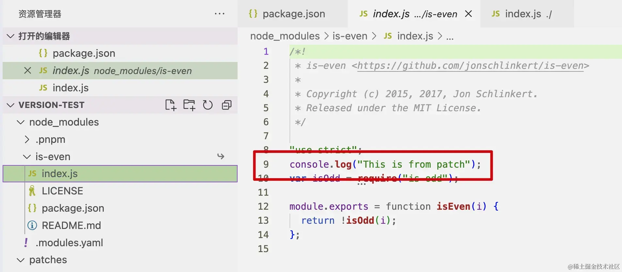Screen dimensions: 622x272
Task: Click node_modules in the breadcrumb
Action: click(285, 36)
